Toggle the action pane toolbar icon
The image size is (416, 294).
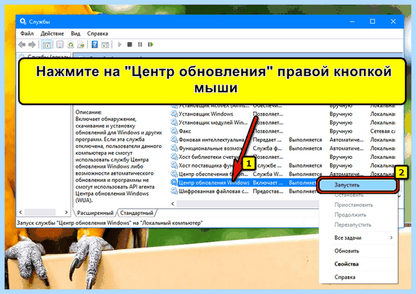point(105,44)
